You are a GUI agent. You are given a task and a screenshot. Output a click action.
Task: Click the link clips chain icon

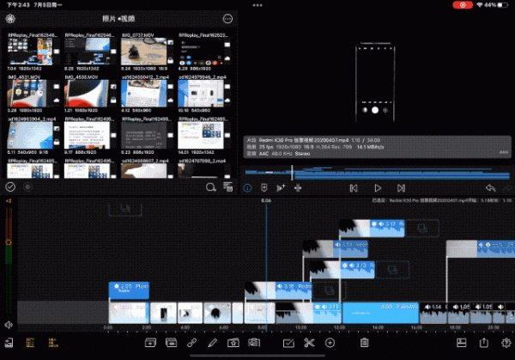pyautogui.click(x=191, y=343)
